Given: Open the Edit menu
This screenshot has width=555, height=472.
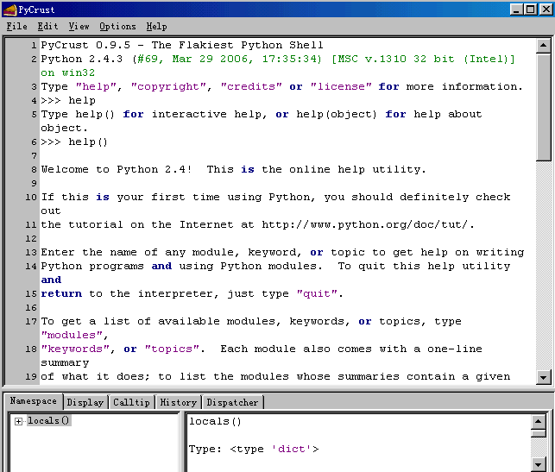Looking at the screenshot, I should point(47,27).
